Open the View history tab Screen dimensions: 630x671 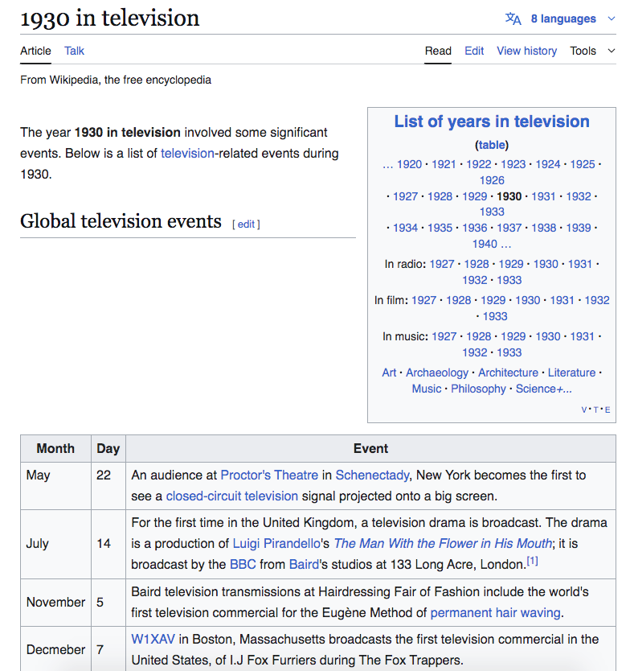[526, 51]
